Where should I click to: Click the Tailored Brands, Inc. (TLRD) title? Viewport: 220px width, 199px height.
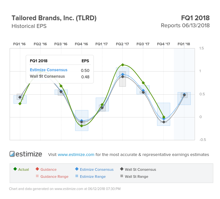point(54,18)
